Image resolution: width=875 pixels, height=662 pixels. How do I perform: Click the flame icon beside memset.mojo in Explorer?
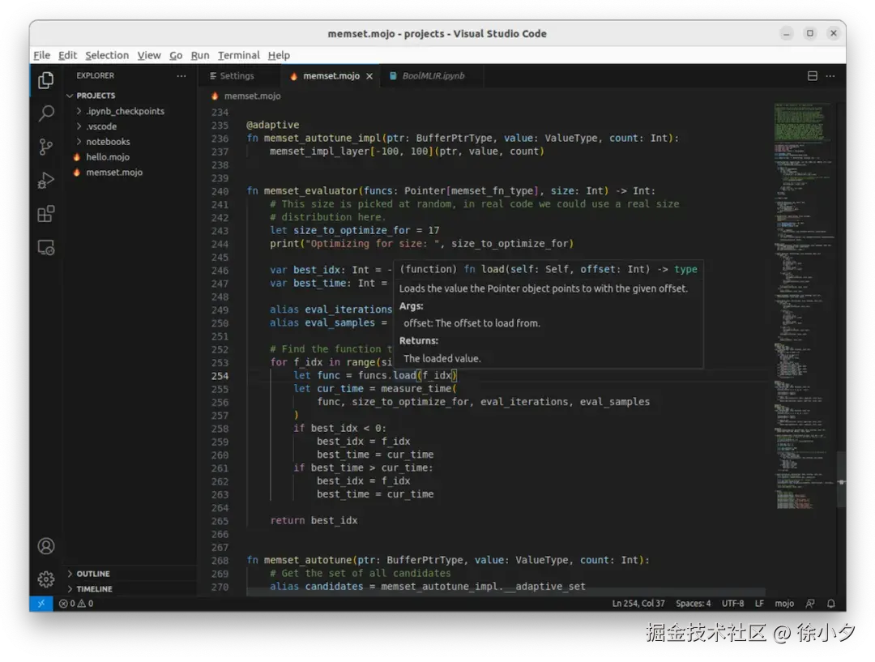coord(76,173)
